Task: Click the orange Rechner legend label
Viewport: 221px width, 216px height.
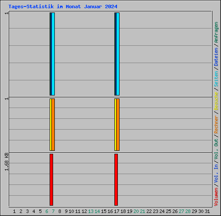Action: [216, 124]
